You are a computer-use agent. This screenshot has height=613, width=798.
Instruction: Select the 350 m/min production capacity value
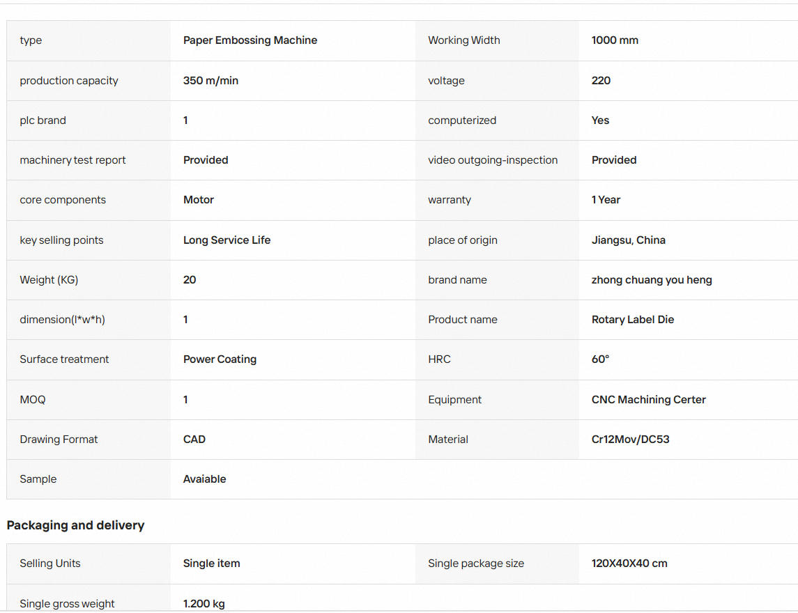[x=210, y=80]
